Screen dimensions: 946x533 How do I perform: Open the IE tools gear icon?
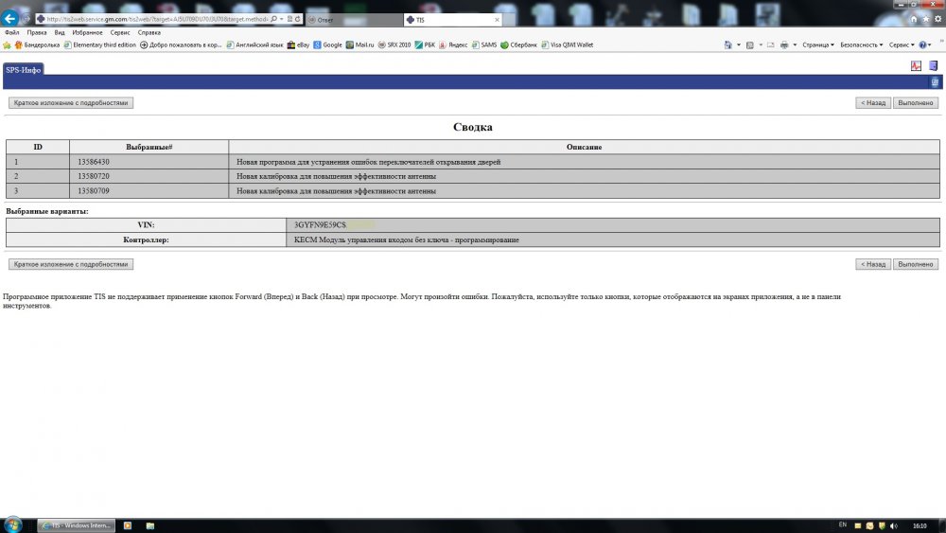point(936,19)
